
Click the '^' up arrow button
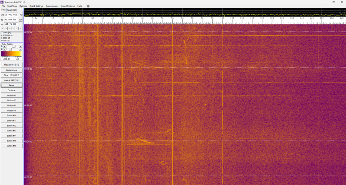[17, 29]
